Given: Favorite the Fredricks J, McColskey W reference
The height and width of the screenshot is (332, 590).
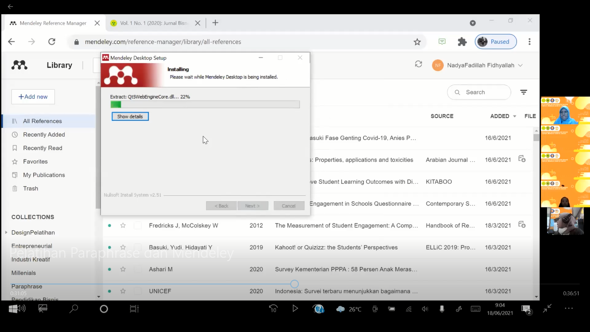Looking at the screenshot, I should [x=123, y=225].
